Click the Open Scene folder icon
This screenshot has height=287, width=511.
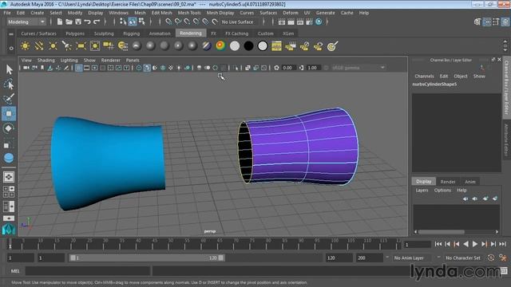(x=69, y=22)
